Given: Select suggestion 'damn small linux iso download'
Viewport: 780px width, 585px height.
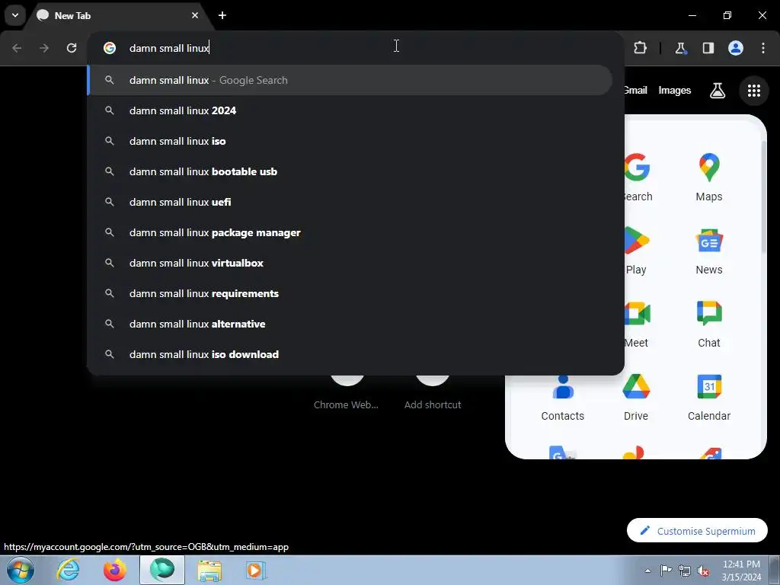Looking at the screenshot, I should tap(350, 354).
